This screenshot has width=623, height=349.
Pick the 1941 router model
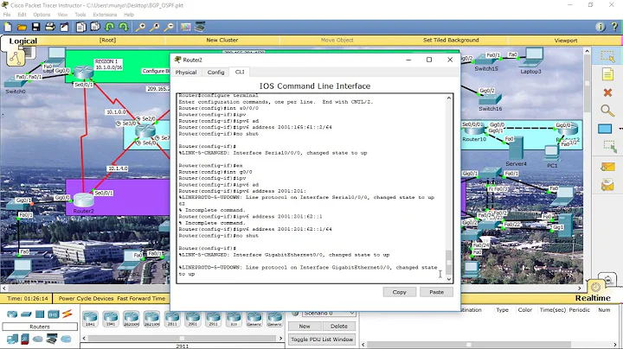tap(111, 319)
